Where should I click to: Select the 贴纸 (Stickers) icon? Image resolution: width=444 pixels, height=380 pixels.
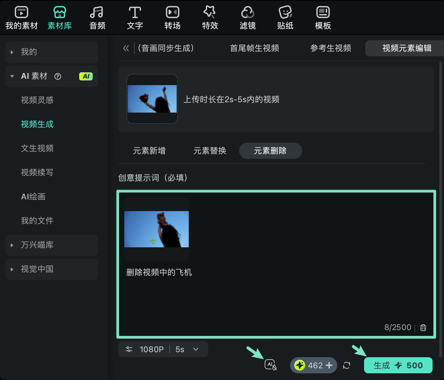pos(285,17)
